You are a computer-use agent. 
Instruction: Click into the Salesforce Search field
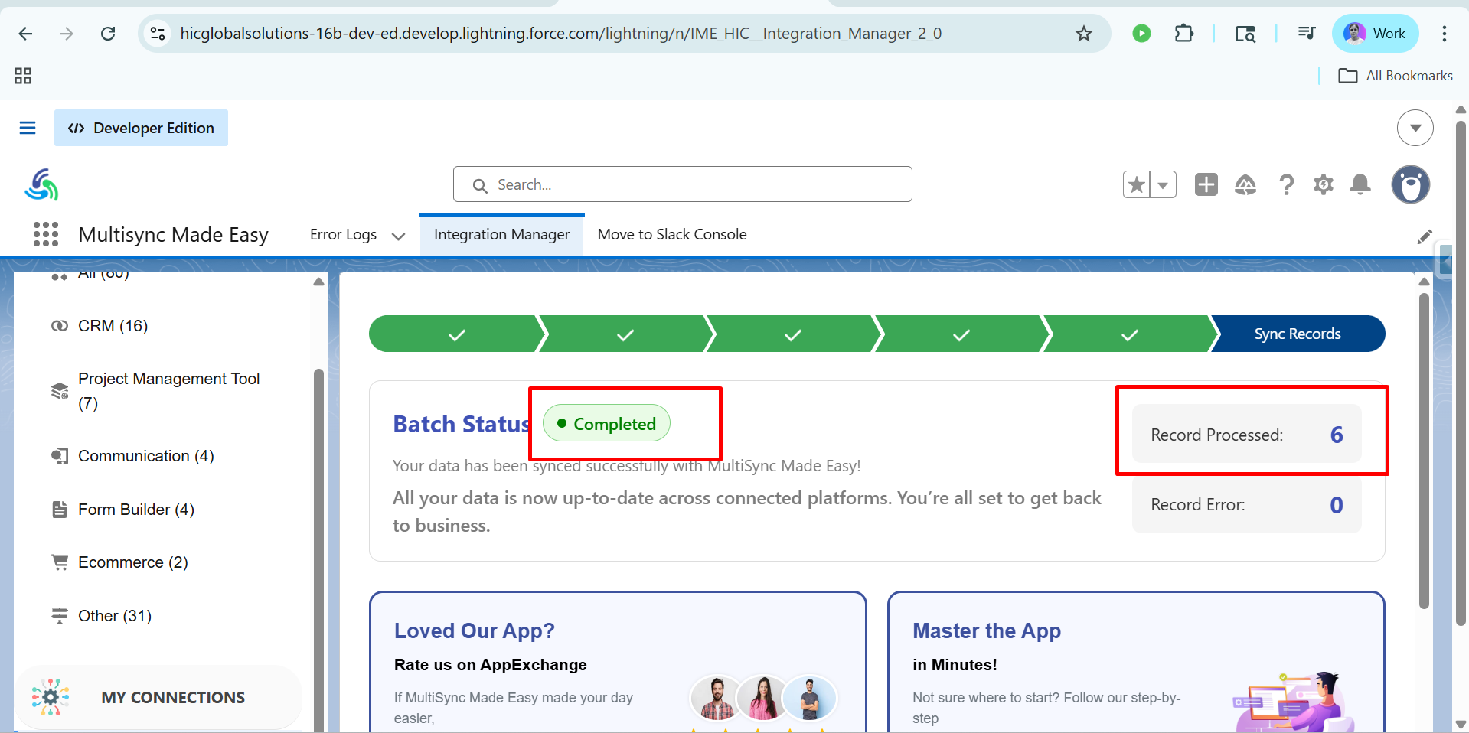tap(682, 184)
